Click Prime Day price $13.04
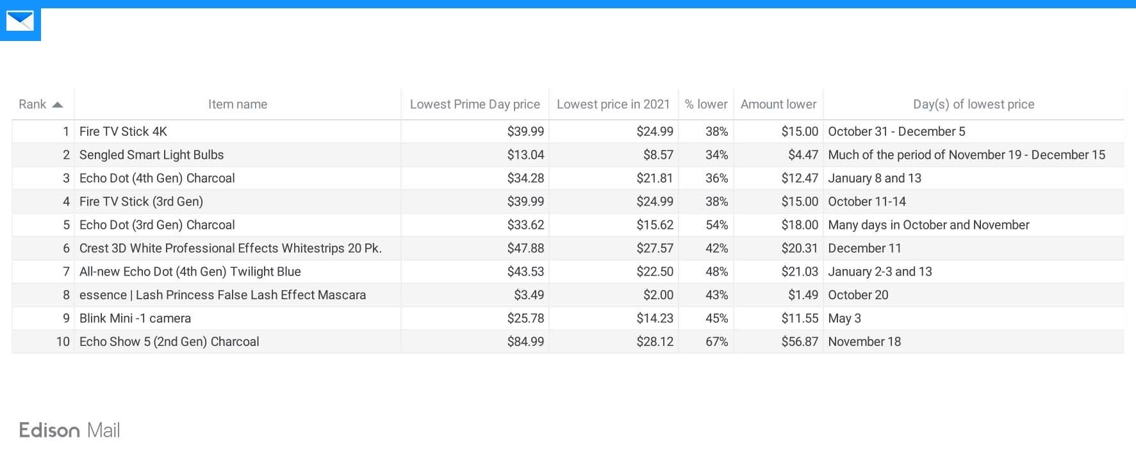Screen dimensions: 1136x460 525,155
